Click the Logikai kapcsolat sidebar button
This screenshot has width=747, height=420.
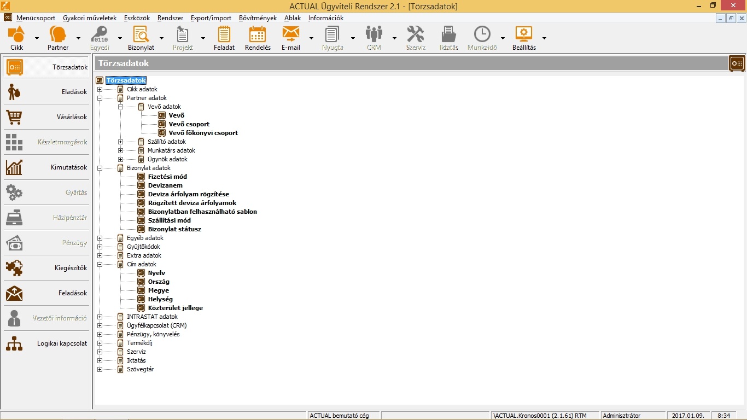46,343
